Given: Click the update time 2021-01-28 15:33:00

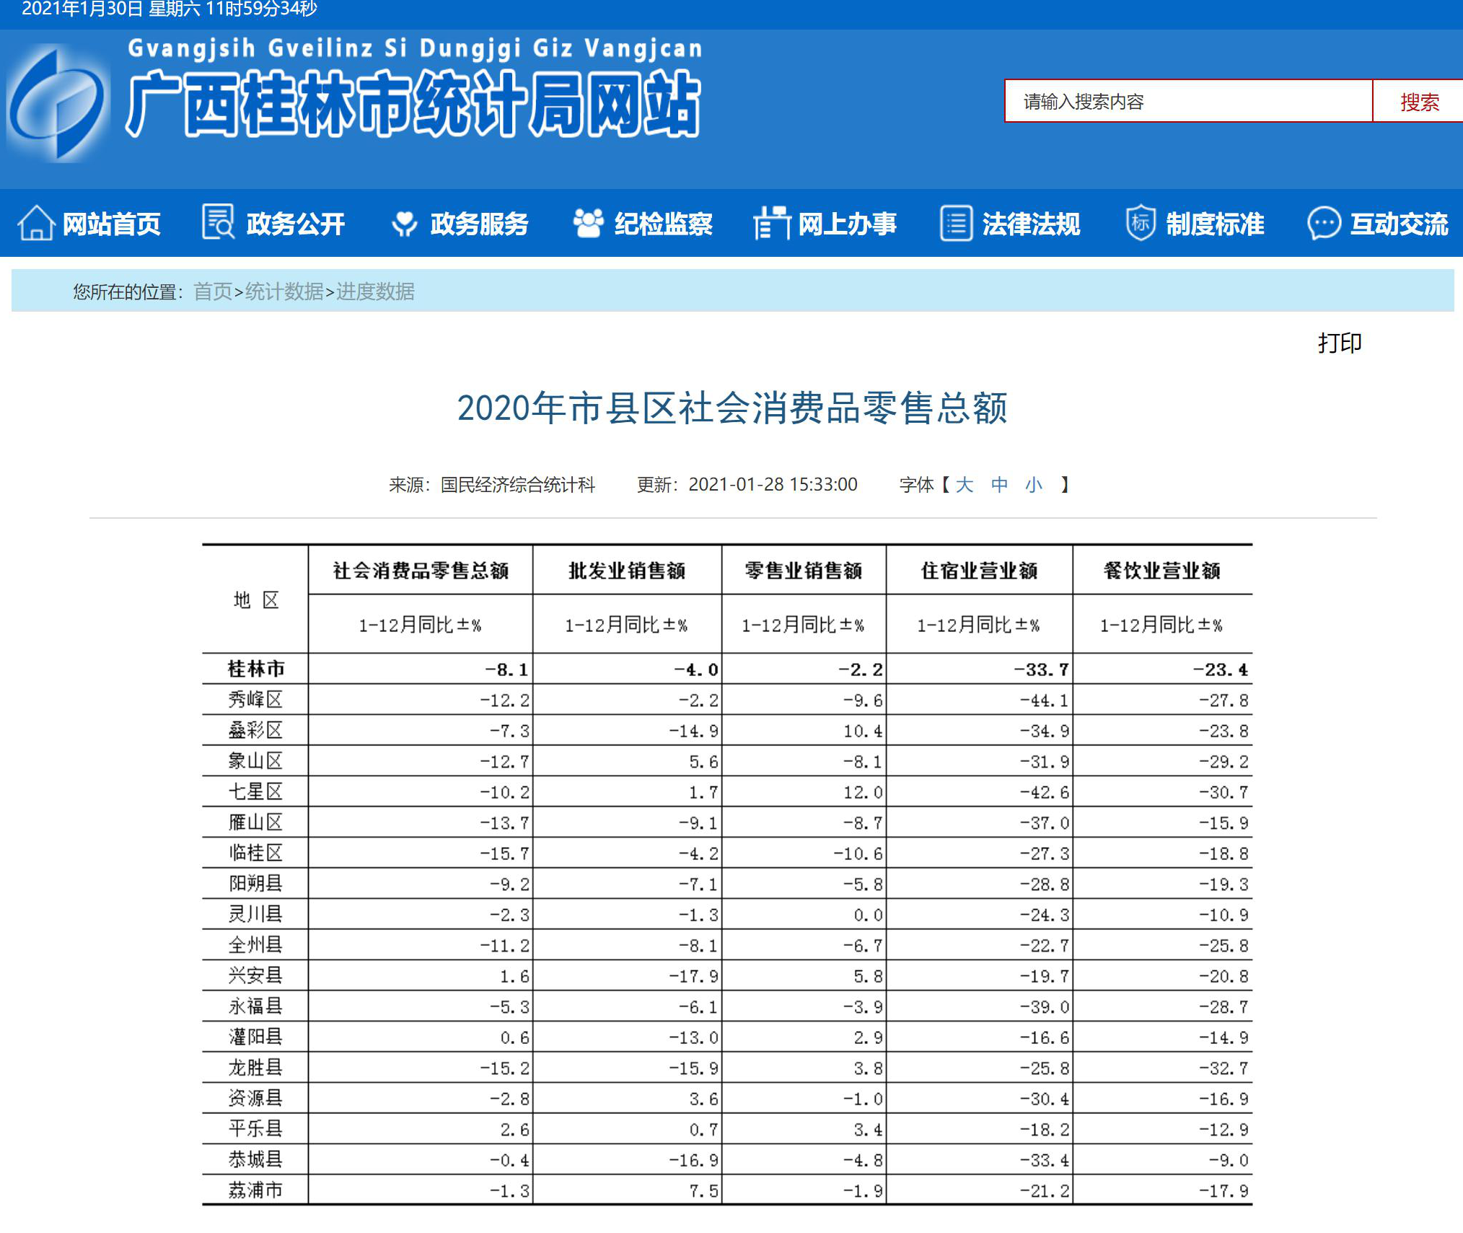Looking at the screenshot, I should tap(773, 484).
